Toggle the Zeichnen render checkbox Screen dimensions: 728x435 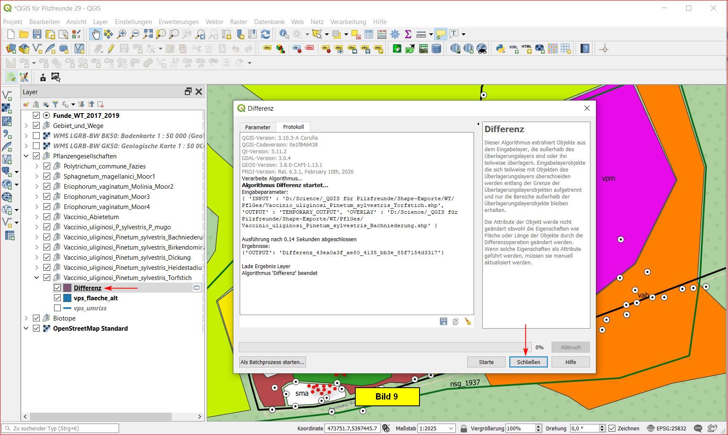point(612,428)
